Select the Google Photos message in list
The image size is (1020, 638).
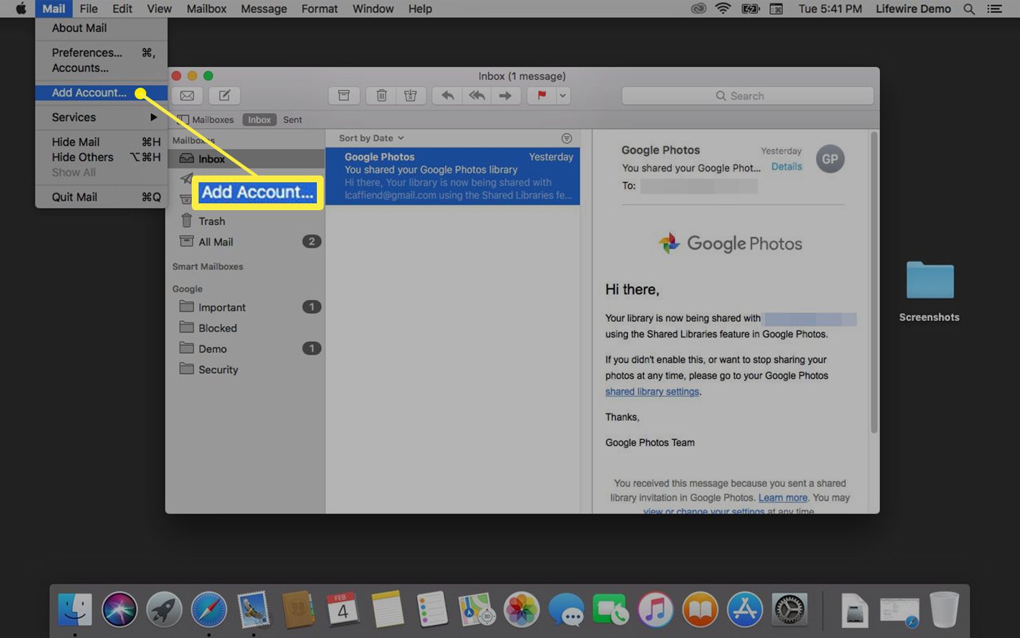tap(453, 176)
